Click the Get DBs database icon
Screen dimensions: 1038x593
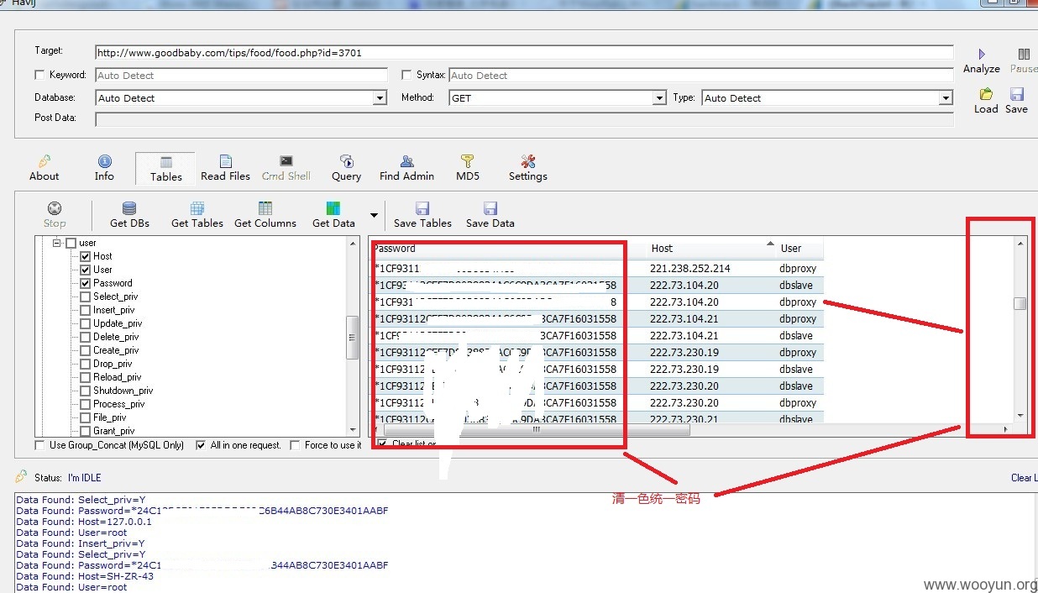(129, 208)
